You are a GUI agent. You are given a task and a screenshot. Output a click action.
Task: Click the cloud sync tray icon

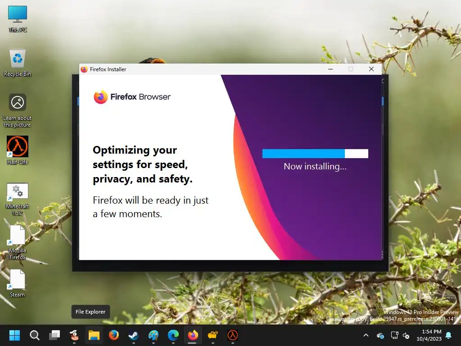pyautogui.click(x=380, y=335)
